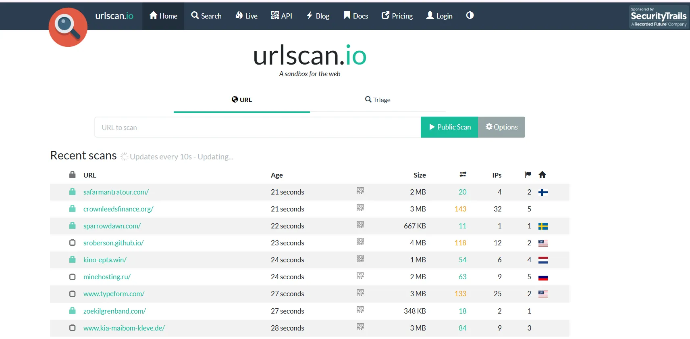Click the QR icon for sparrowdawn.com
Viewport: 690px width, 339px height.
coord(360,225)
